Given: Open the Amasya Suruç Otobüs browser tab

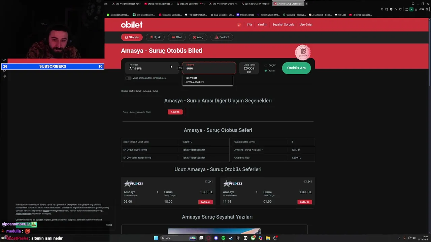Looking at the screenshot, I should coord(288,4).
